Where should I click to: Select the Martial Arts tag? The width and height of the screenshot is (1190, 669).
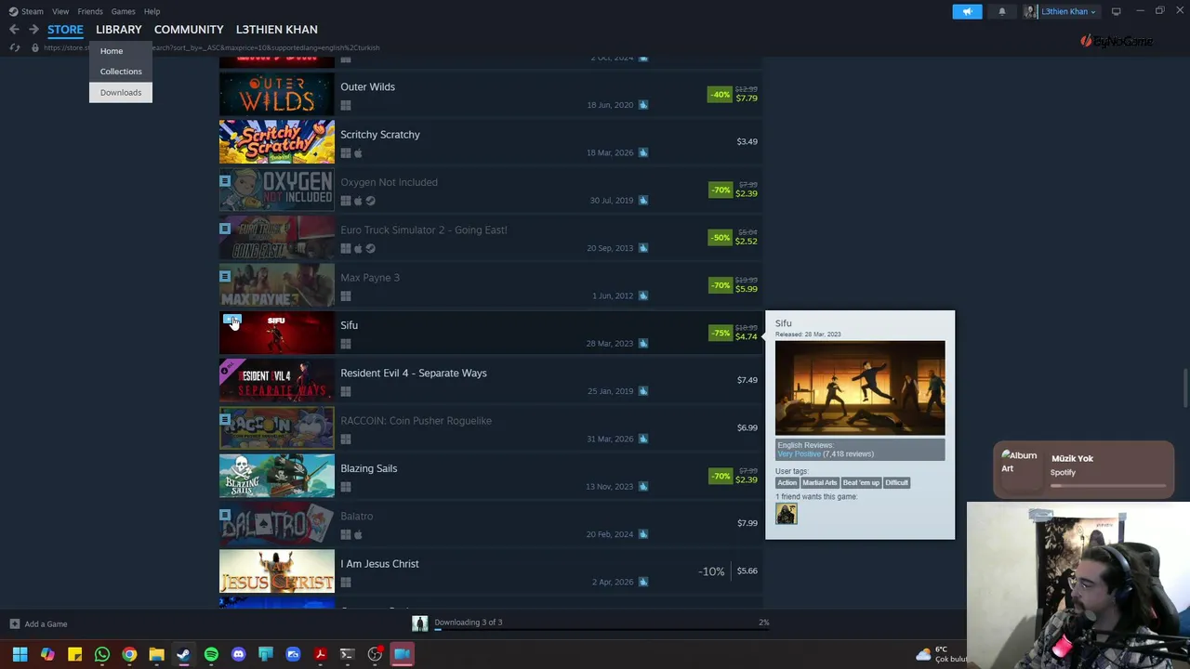pos(820,483)
